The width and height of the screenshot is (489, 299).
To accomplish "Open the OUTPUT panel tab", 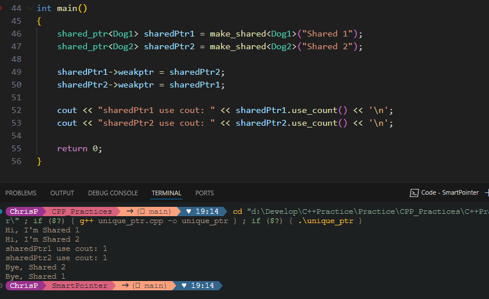I will coord(62,193).
